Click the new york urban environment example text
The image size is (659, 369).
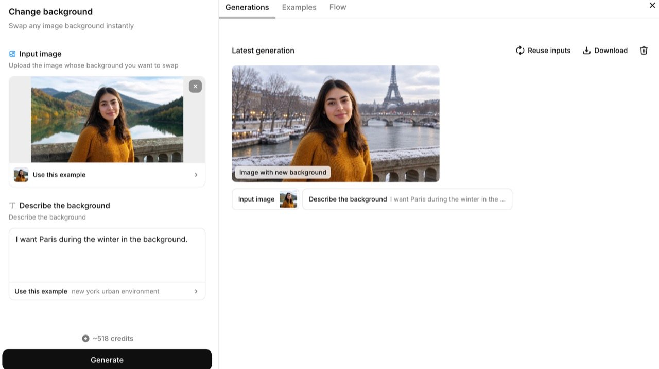click(115, 291)
